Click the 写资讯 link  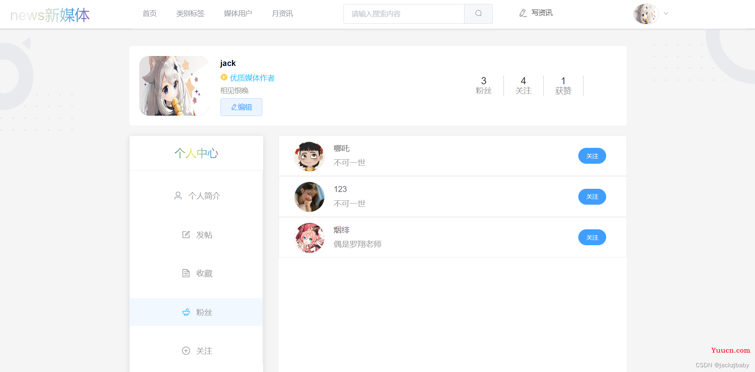tap(542, 13)
